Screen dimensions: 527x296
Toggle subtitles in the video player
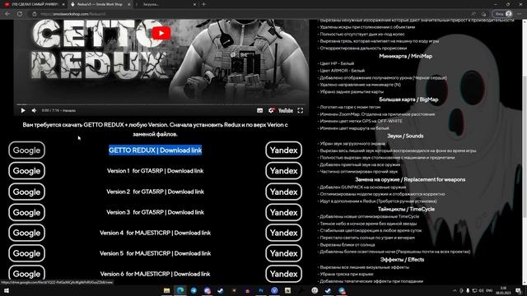(x=260, y=110)
